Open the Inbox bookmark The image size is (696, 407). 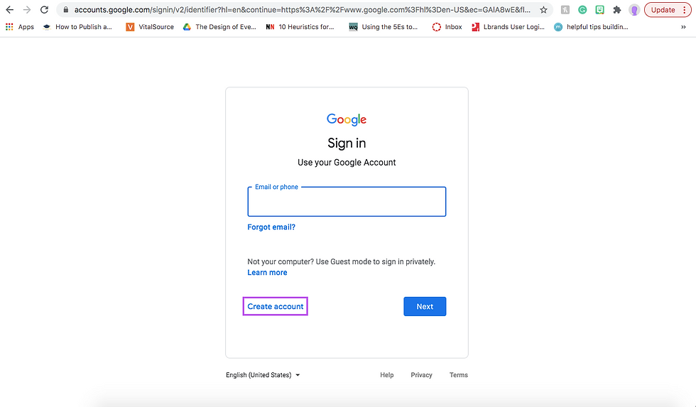(x=447, y=27)
